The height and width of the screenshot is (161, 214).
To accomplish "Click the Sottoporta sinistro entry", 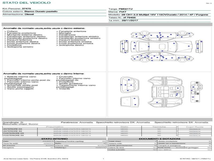I will (19, 47).
